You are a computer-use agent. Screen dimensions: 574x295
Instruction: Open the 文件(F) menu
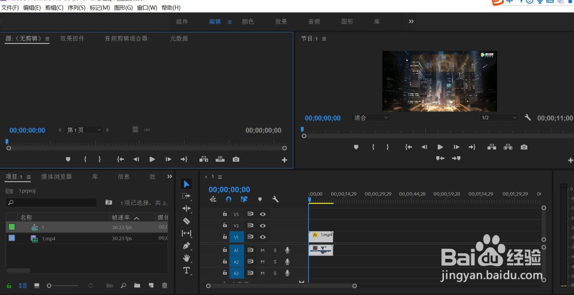tap(10, 8)
